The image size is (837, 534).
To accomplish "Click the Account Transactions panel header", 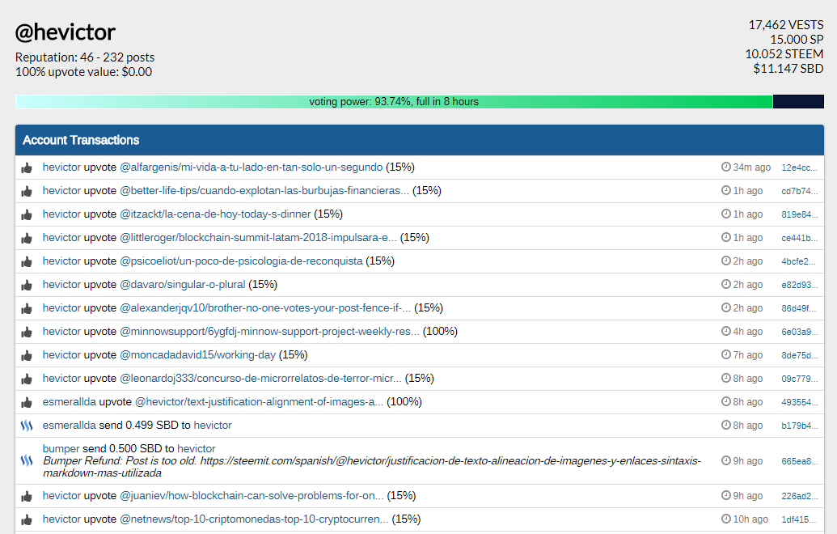I will [x=420, y=140].
